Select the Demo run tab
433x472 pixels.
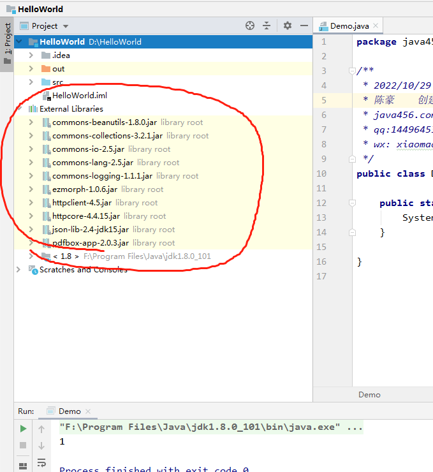[x=70, y=411]
